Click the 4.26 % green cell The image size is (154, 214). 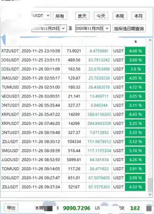(135, 159)
